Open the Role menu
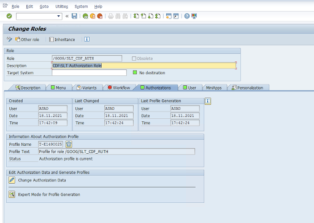This screenshot has height=223, width=314. 15,7
